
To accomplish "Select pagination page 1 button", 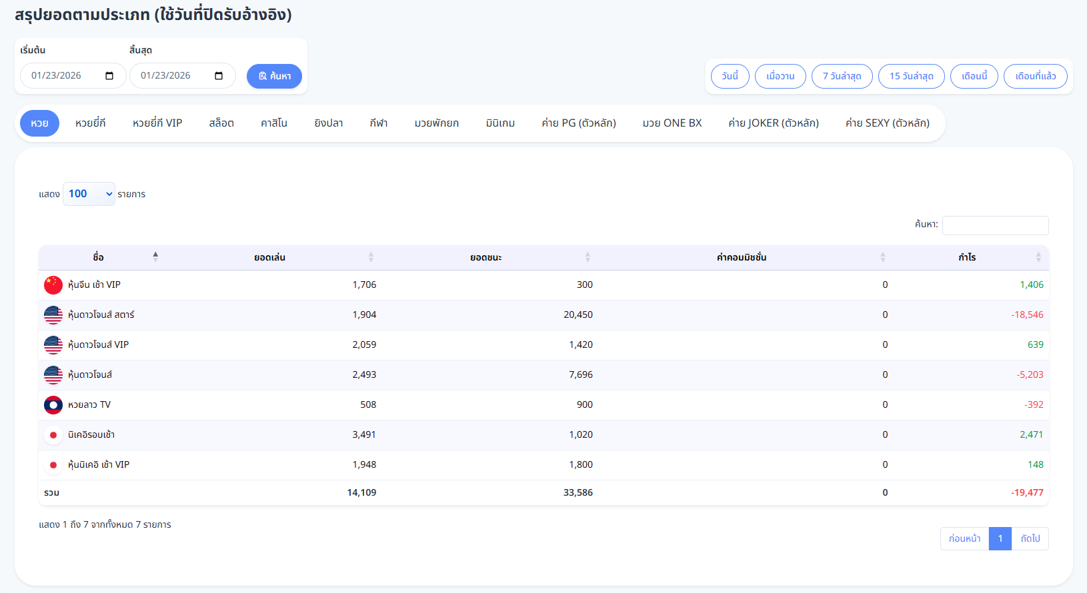I will 1000,538.
